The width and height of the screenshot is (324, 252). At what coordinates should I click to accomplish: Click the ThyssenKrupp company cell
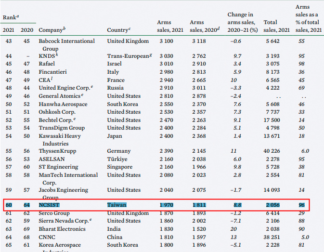pos(57,151)
